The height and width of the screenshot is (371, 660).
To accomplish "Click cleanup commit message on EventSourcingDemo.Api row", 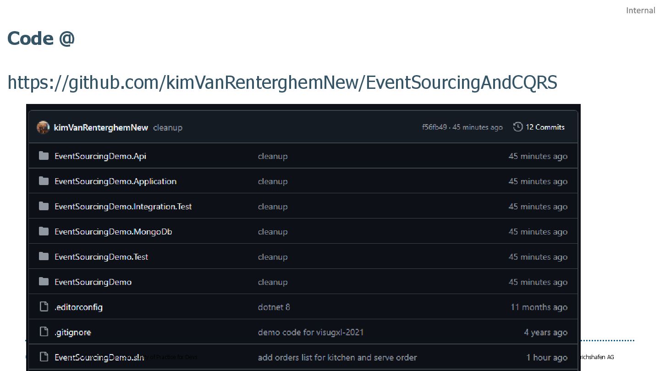I will tap(273, 156).
